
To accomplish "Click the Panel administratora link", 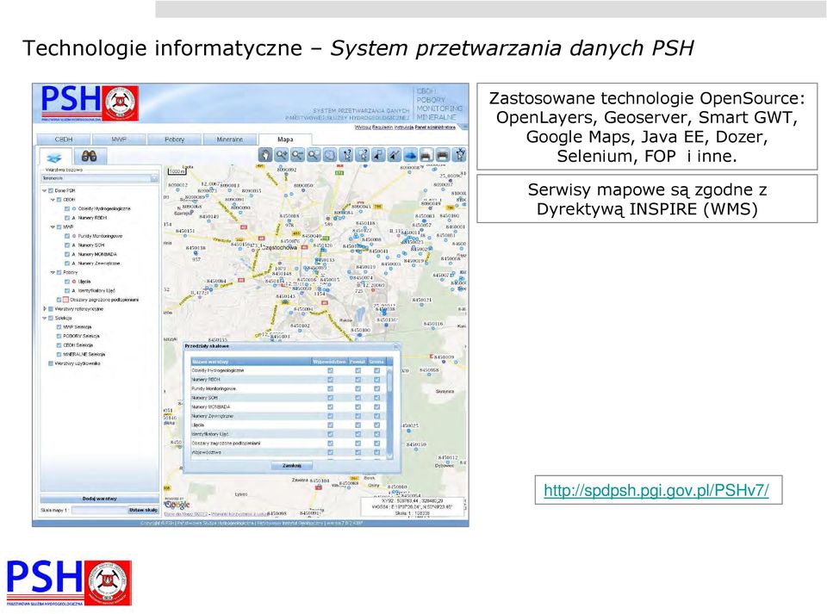I will (x=435, y=127).
